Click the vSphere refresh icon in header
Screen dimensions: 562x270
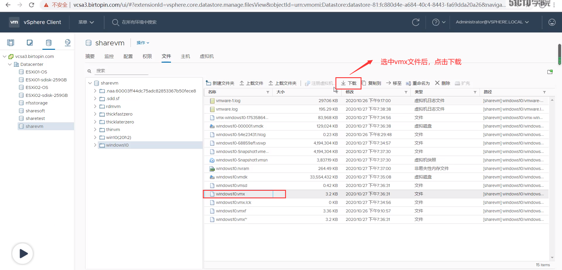point(416,22)
